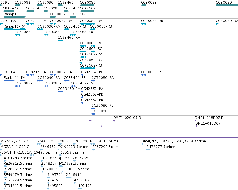
Task: Click the Ranbp11 gene label
Action: pos(11,14)
